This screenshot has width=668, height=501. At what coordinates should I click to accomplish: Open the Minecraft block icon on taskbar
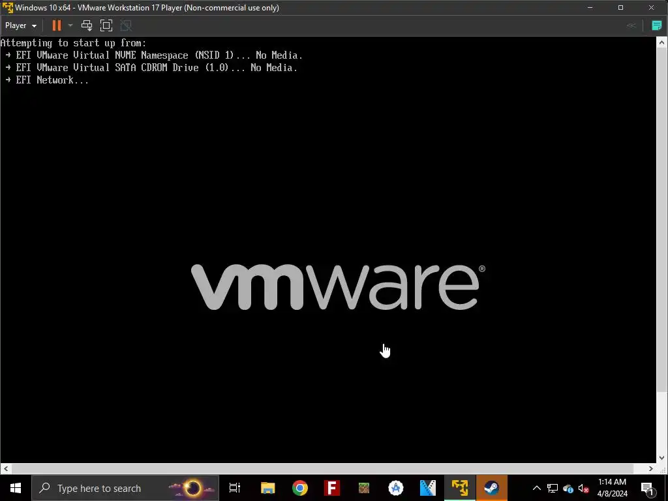click(x=364, y=488)
